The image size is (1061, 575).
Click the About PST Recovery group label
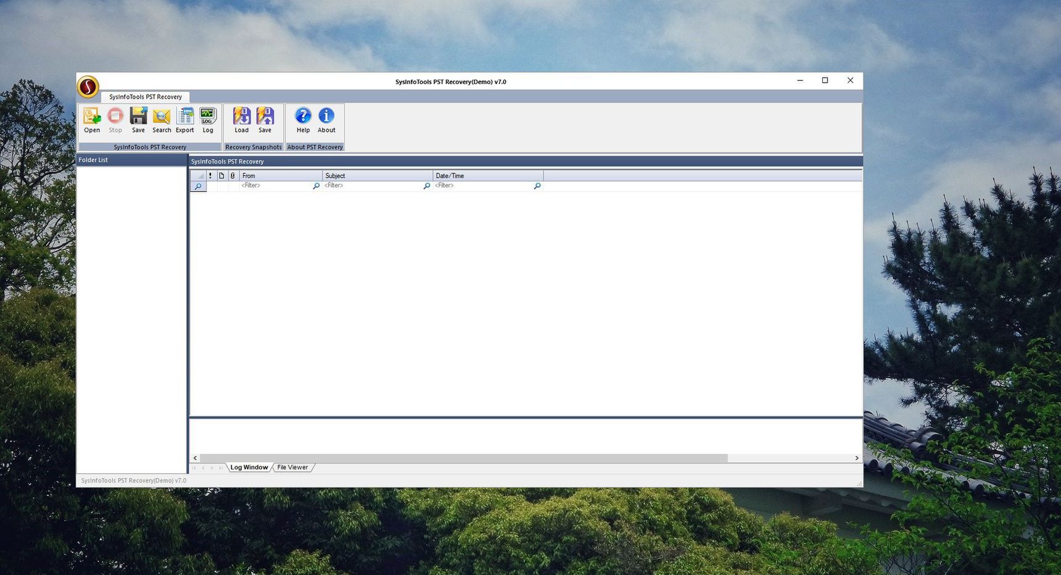pos(315,147)
